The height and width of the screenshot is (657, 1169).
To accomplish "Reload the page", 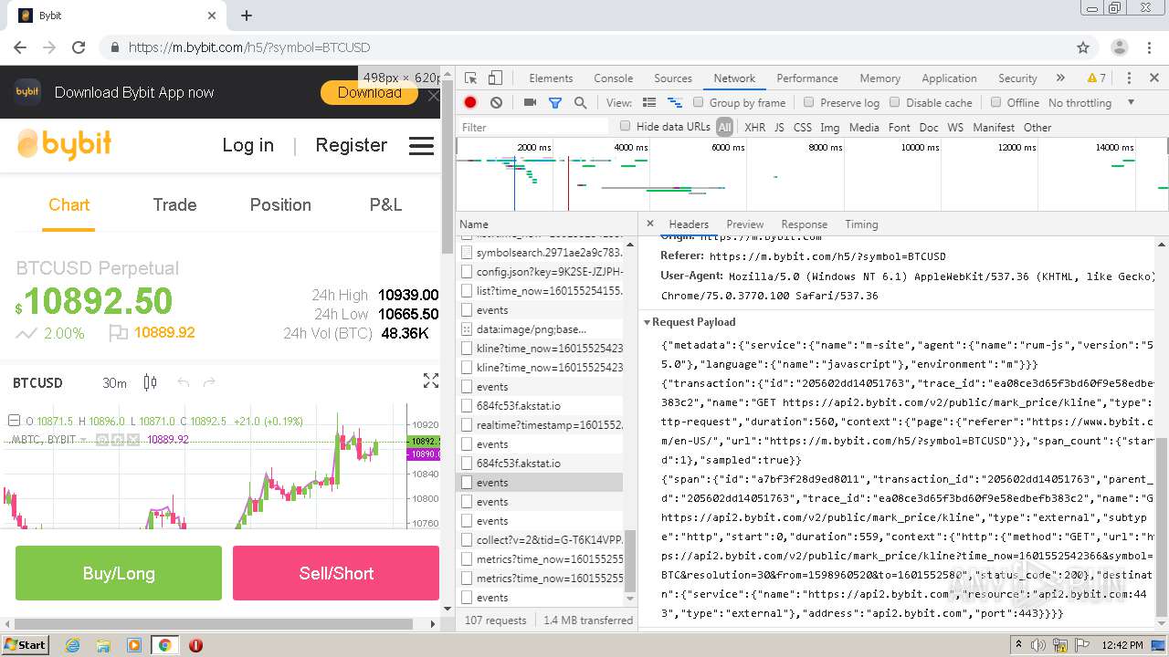I will [79, 47].
